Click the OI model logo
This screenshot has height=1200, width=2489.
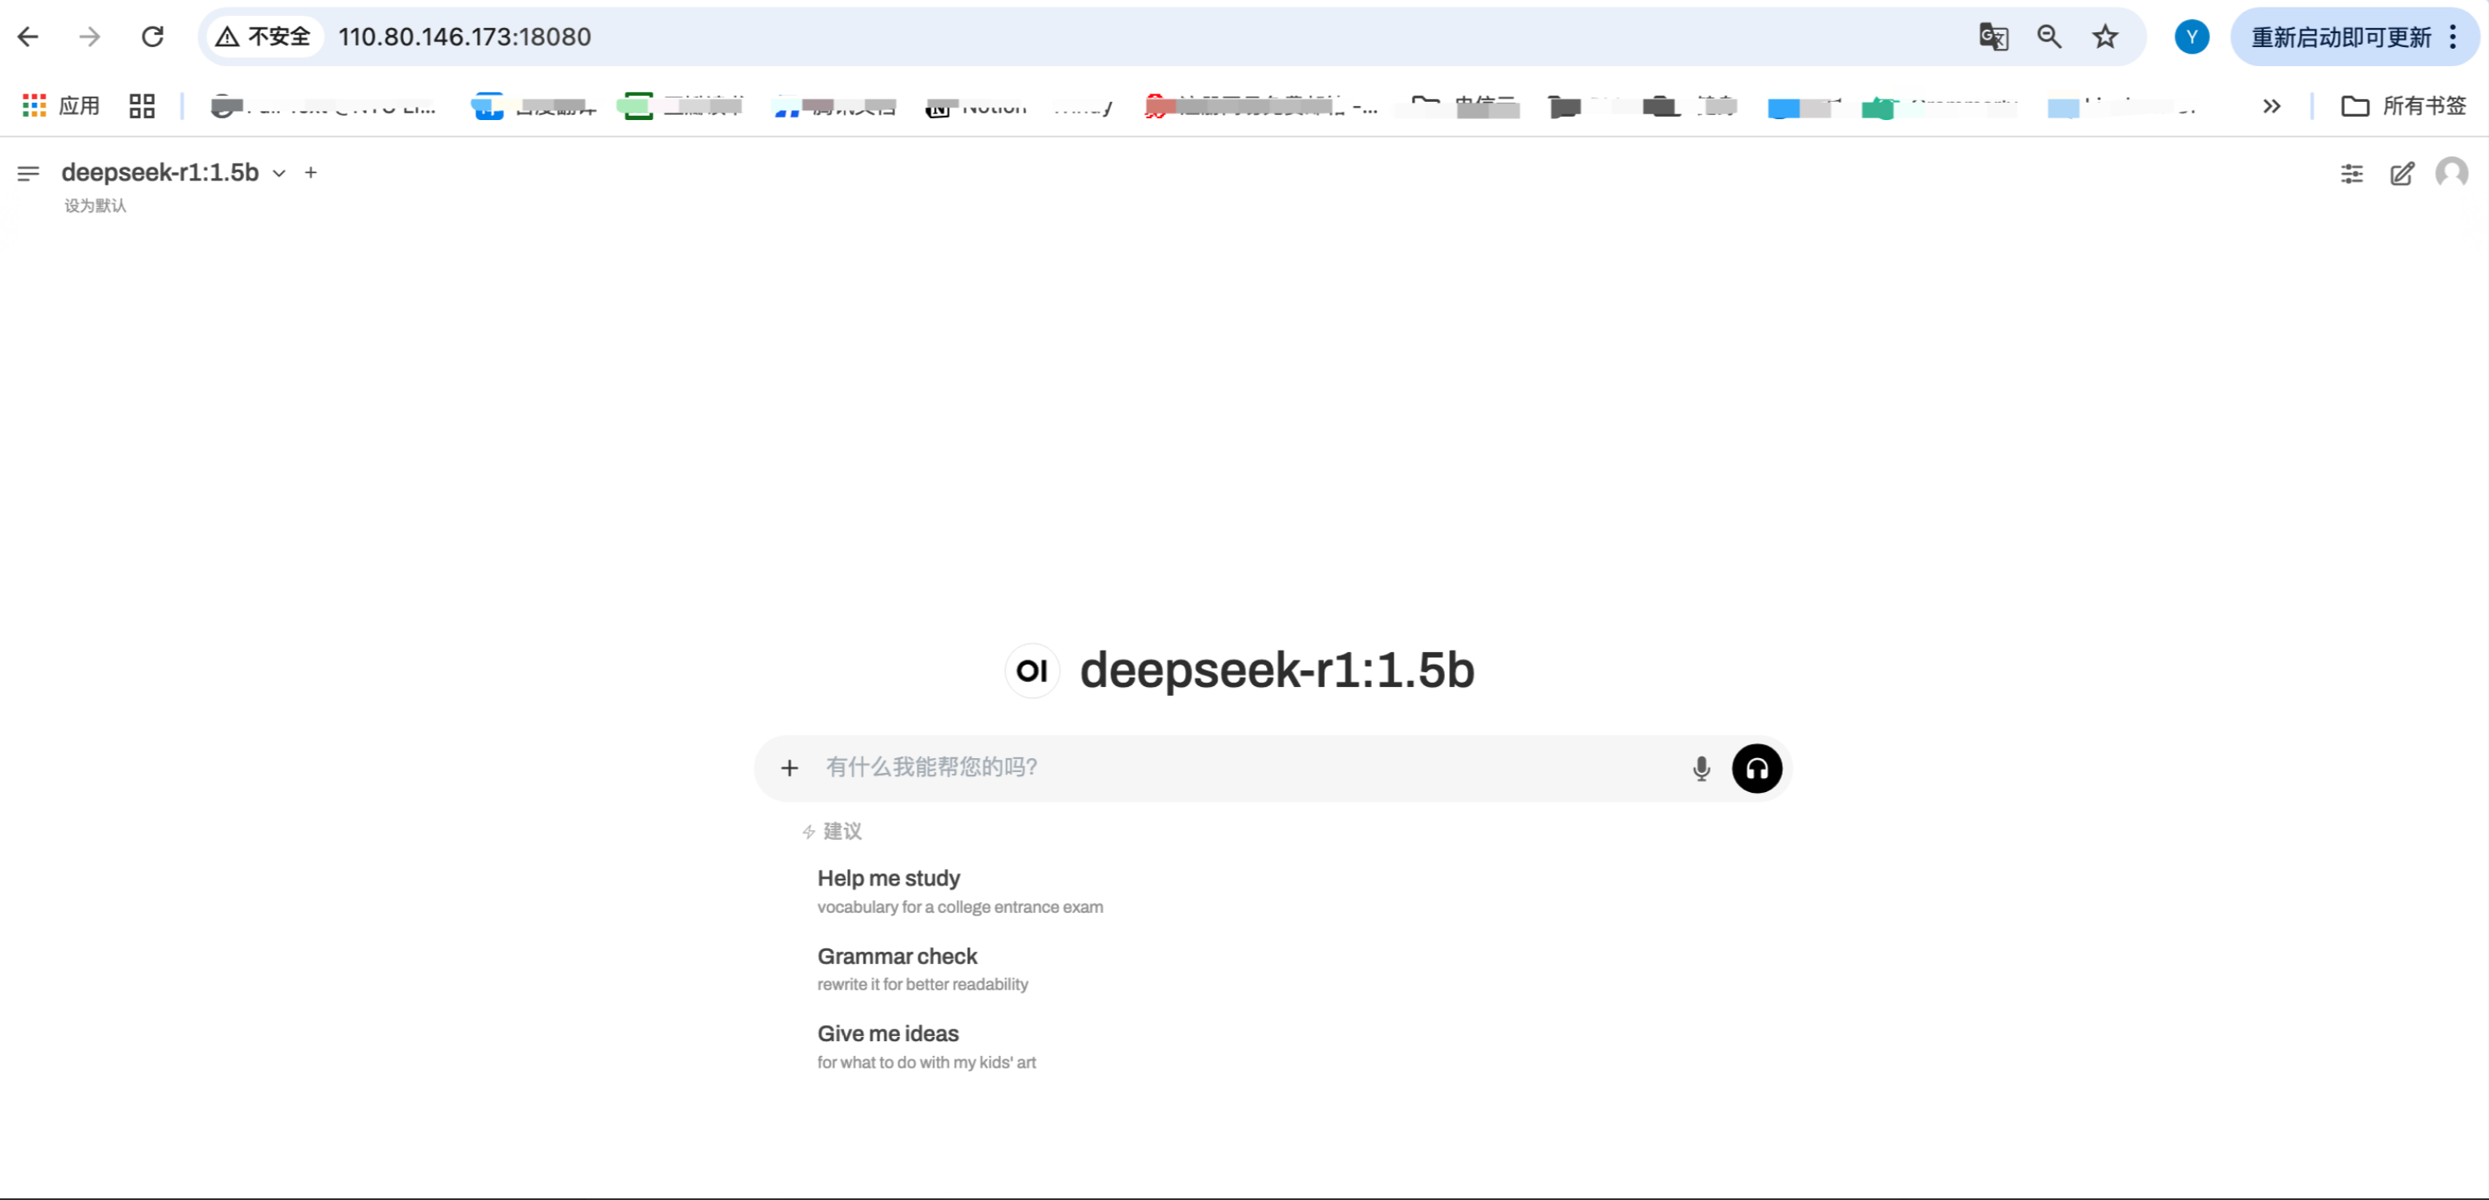(x=1032, y=670)
